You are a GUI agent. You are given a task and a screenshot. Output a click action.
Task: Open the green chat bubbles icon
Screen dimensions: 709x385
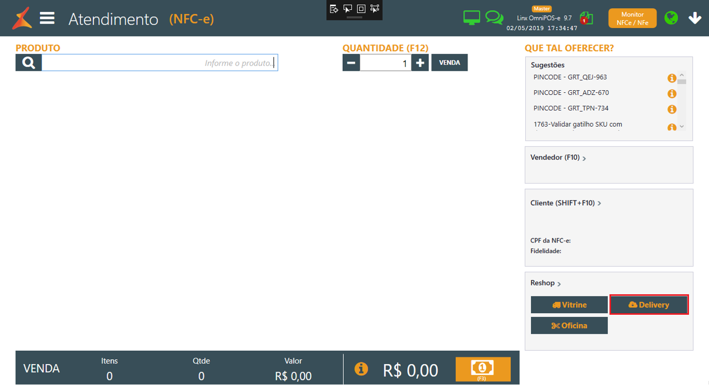pyautogui.click(x=495, y=18)
